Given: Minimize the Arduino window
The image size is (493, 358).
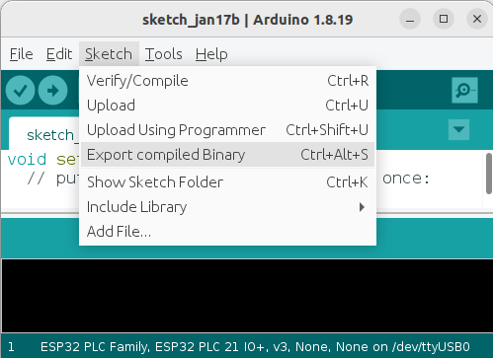Looking at the screenshot, I should 410,19.
